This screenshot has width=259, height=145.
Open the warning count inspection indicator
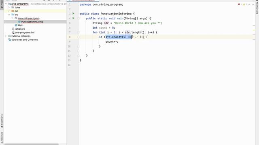pyautogui.click(x=245, y=4)
